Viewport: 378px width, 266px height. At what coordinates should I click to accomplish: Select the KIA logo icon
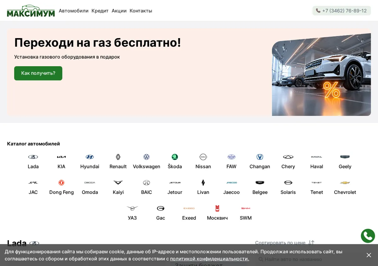point(61,157)
